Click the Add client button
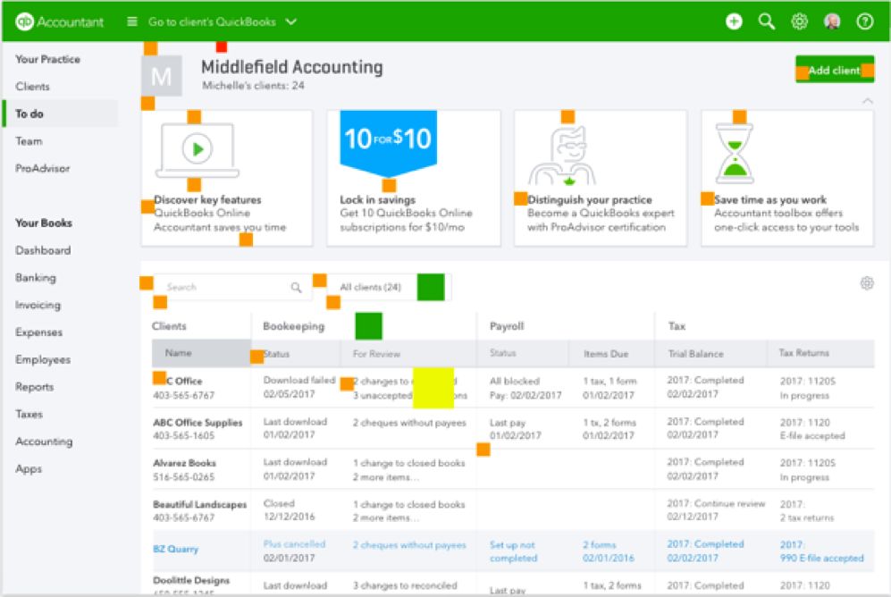891x597 pixels. coord(834,71)
